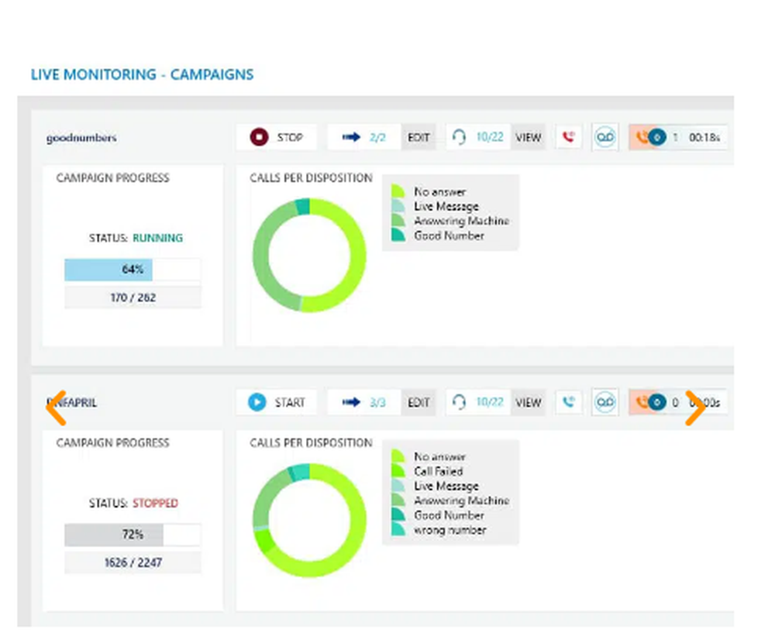Viewport: 775px width, 633px height.
Task: Click the 64% progress bar
Action: click(x=133, y=270)
